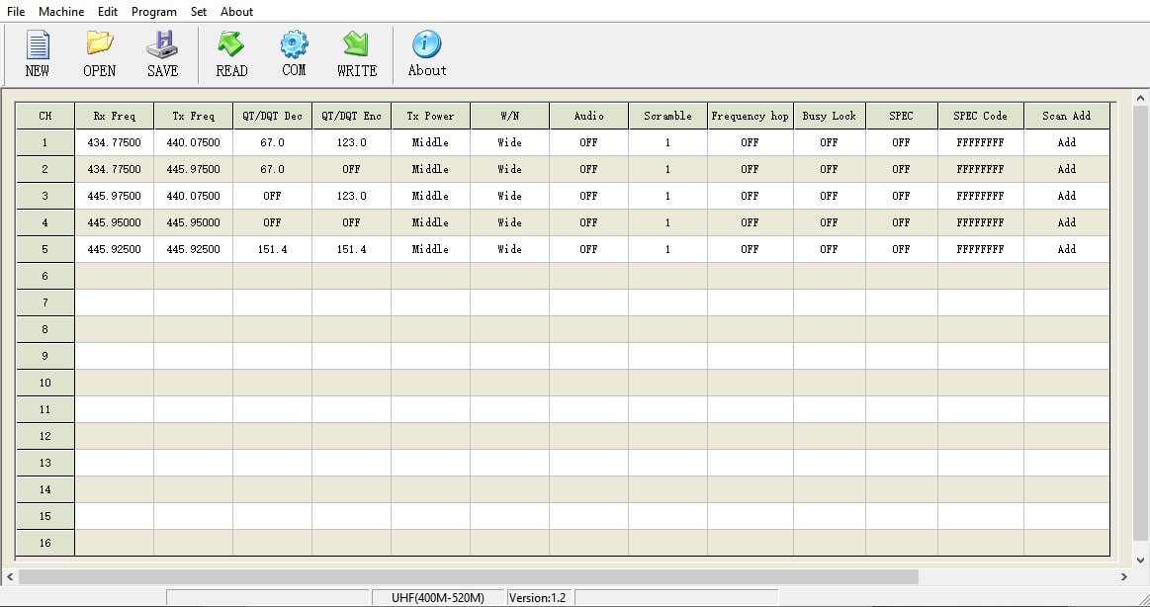
Task: Change channel 3 Tx Power Middle
Action: point(430,197)
